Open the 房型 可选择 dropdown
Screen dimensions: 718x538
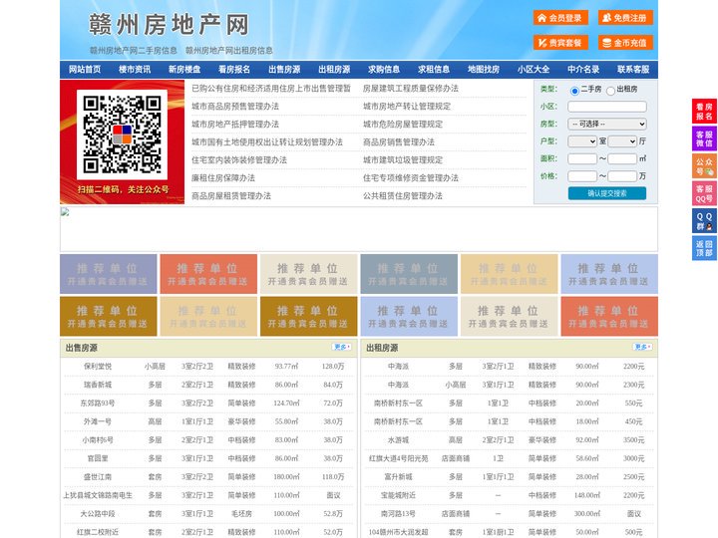pyautogui.click(x=606, y=124)
